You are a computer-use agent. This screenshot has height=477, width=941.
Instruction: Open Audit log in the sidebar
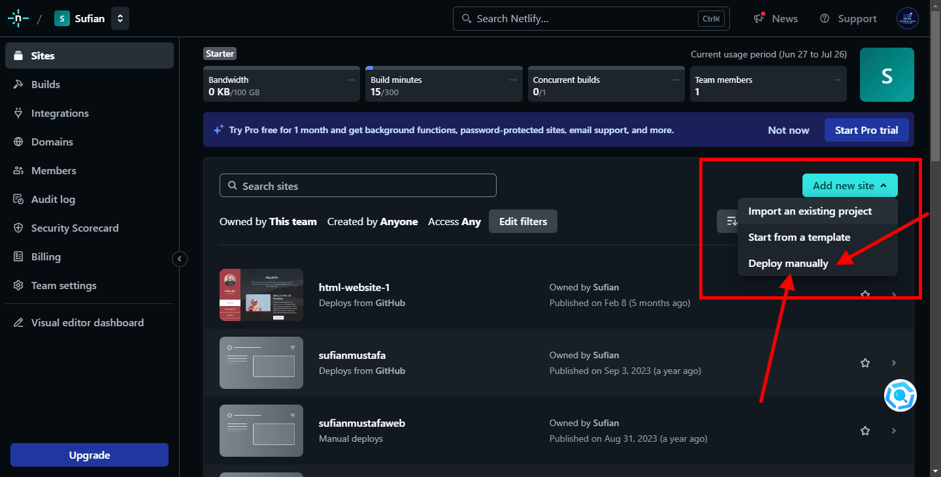(x=90, y=199)
